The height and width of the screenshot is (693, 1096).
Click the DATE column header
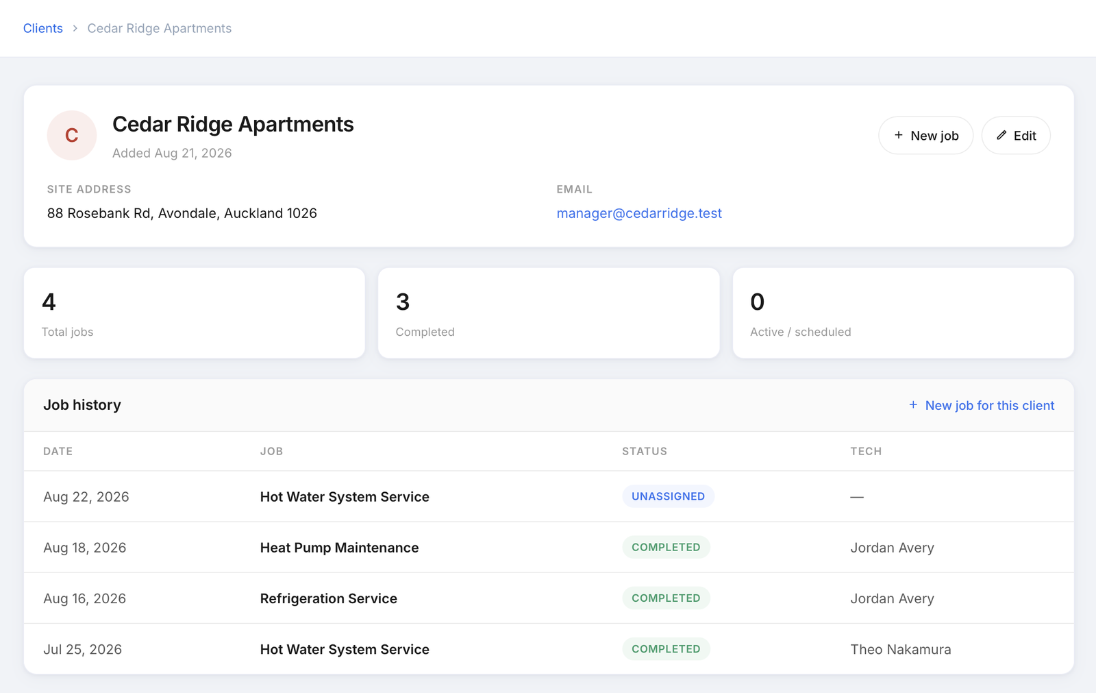pyautogui.click(x=58, y=451)
